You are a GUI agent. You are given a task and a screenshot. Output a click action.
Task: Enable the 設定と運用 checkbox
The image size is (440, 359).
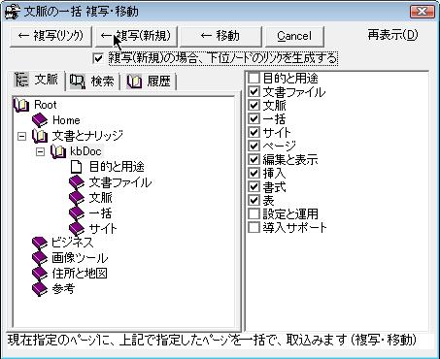coord(254,213)
